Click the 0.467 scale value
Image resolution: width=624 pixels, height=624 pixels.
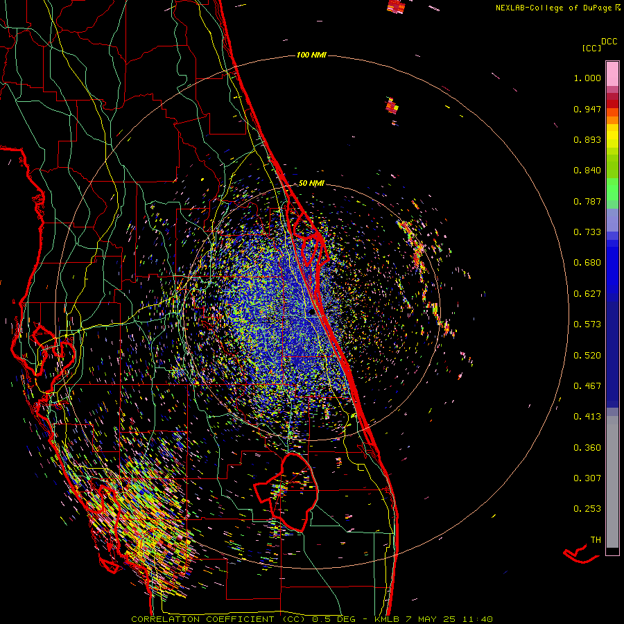click(x=587, y=386)
